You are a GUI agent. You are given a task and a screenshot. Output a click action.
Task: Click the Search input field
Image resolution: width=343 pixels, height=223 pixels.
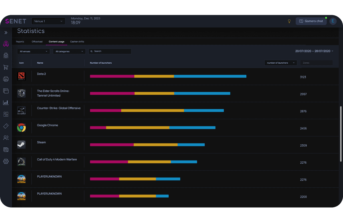coord(110,51)
